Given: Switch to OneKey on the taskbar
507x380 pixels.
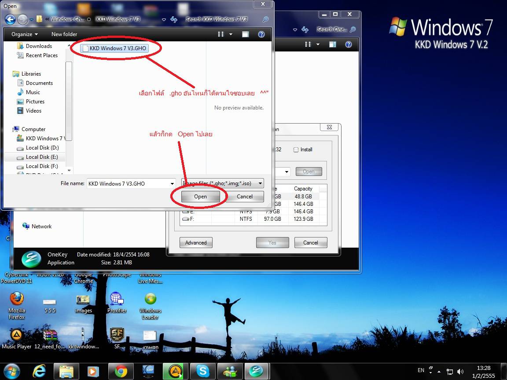Looking at the screenshot, I should click(256, 371).
